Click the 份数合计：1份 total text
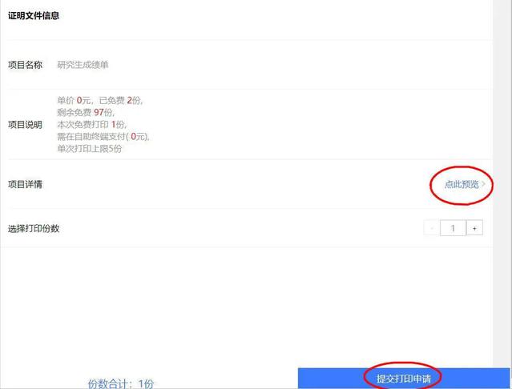 (120, 383)
